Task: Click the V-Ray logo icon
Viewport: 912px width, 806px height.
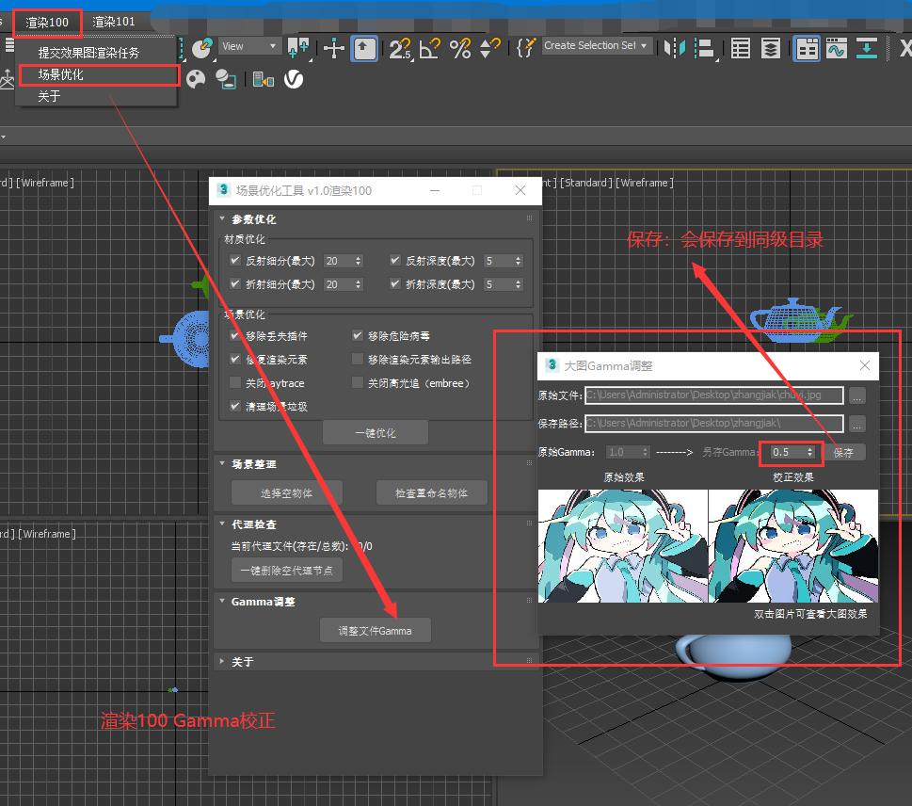Action: 294,79
